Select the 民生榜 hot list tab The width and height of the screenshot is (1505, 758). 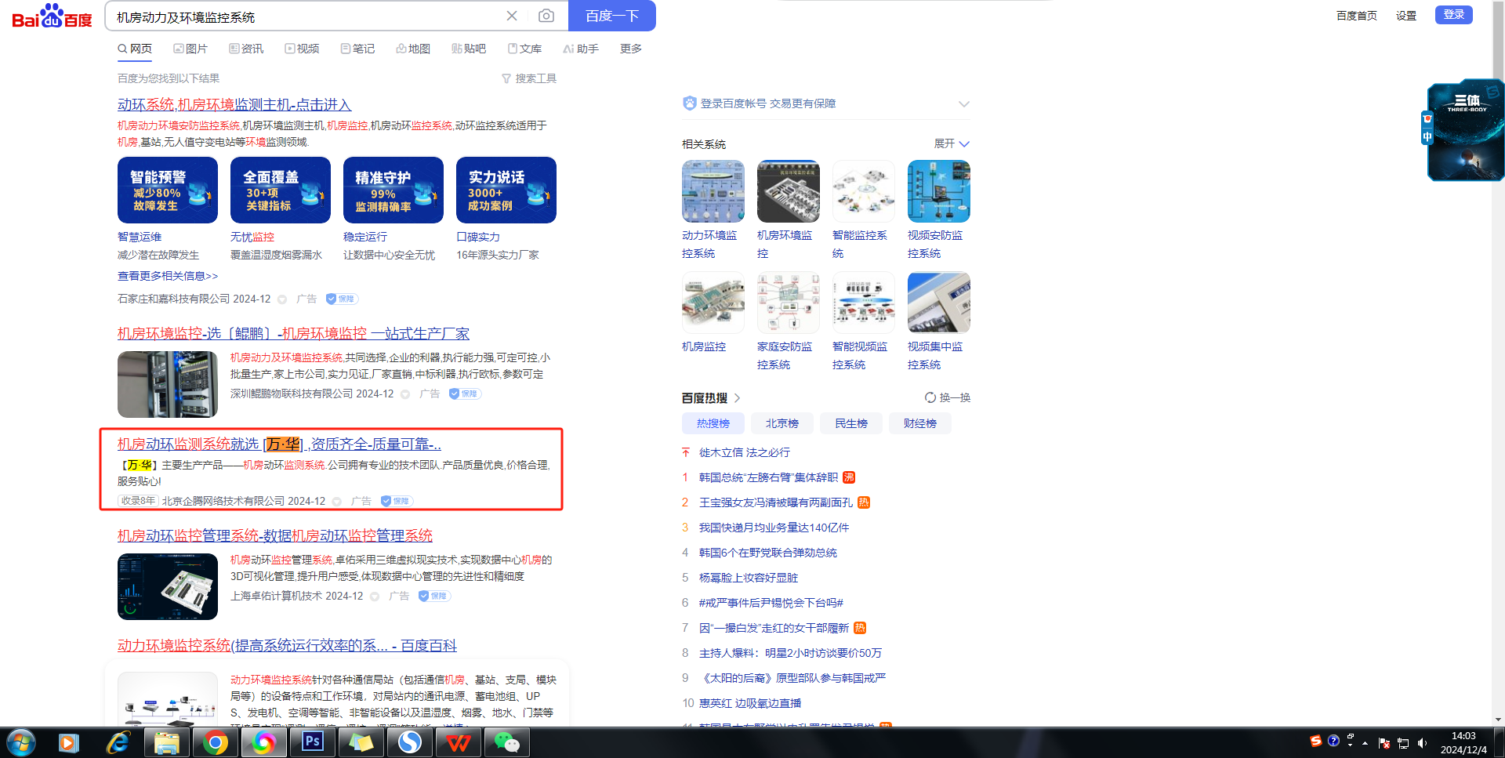click(851, 423)
